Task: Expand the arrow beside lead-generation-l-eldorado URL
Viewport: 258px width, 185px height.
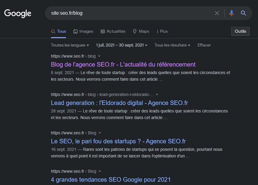Action: point(157,95)
